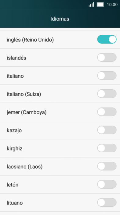Select the laosiano (Laos) text label
Screen dimensions: 120x215
25,166
